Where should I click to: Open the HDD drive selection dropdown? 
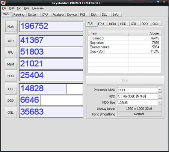tap(160, 96)
